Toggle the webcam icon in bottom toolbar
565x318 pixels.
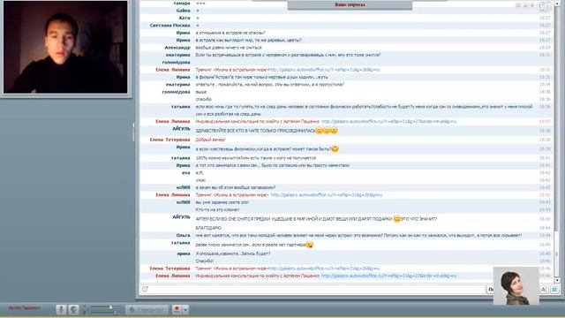[73, 309]
